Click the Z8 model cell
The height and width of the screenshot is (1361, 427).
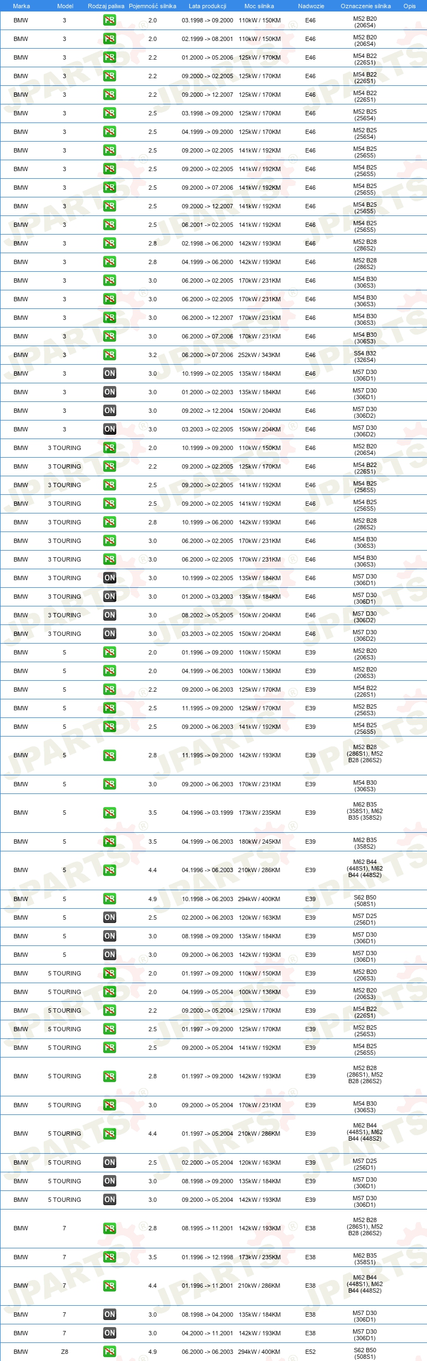[64, 1352]
